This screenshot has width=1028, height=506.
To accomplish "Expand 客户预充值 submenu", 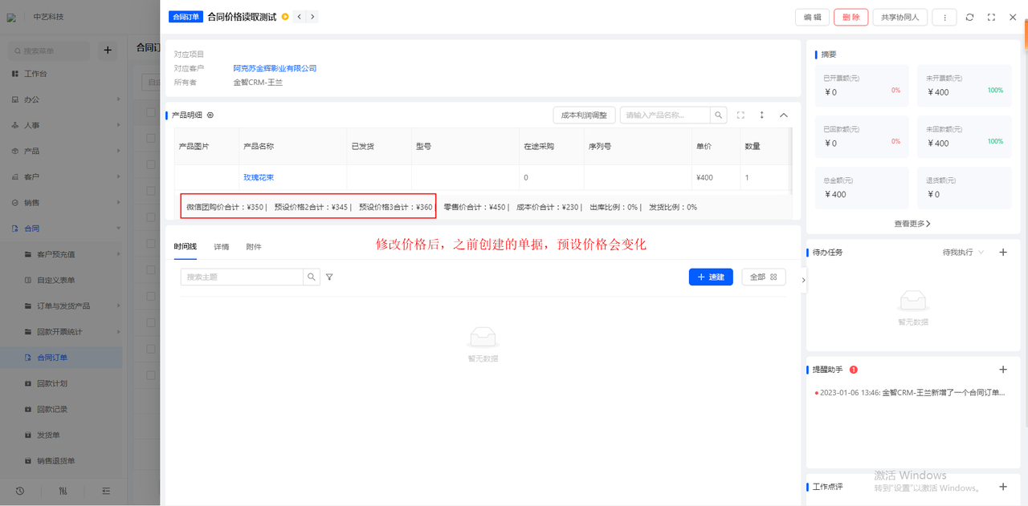I will coord(61,254).
